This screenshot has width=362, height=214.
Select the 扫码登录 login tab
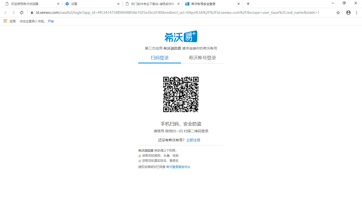160,58
